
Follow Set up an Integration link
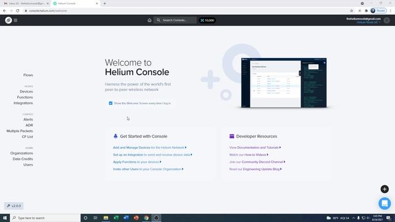pyautogui.click(x=152, y=155)
